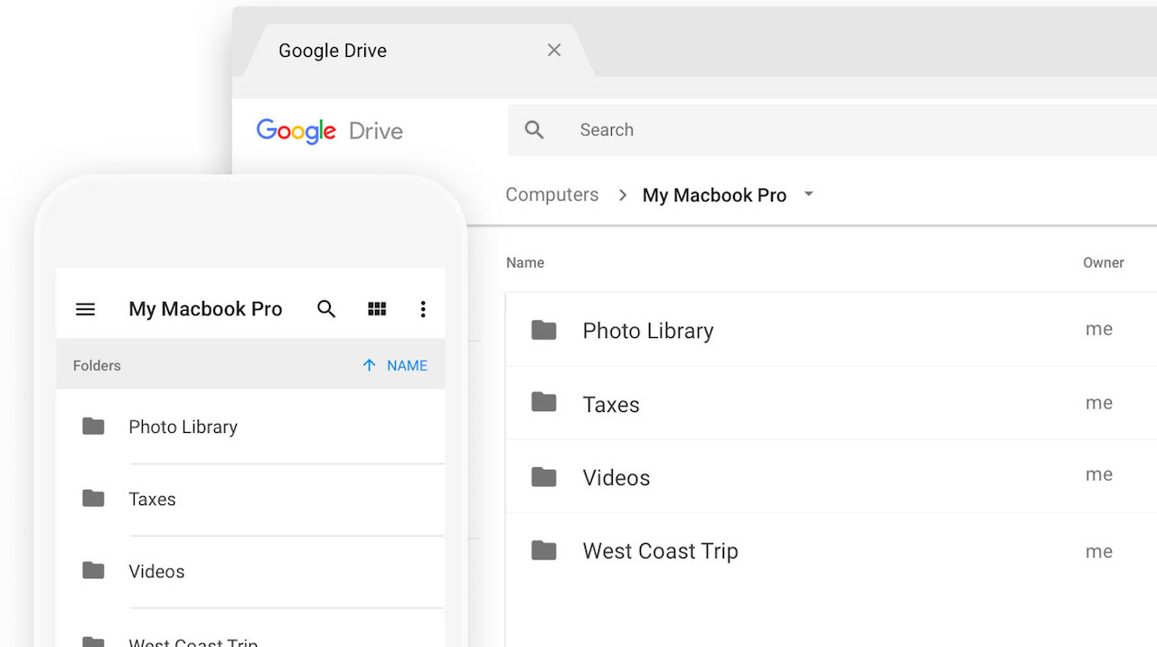Click the Videos folder icon in desktop list
Screen dimensions: 1157x647
click(x=543, y=476)
